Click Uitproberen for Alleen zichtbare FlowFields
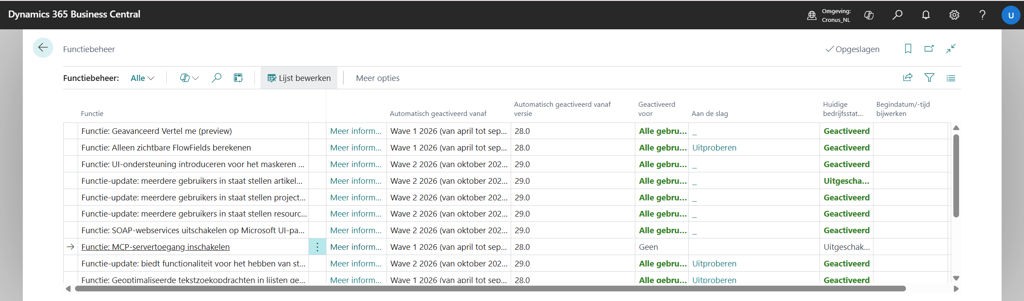Image resolution: width=1024 pixels, height=301 pixels. (714, 148)
